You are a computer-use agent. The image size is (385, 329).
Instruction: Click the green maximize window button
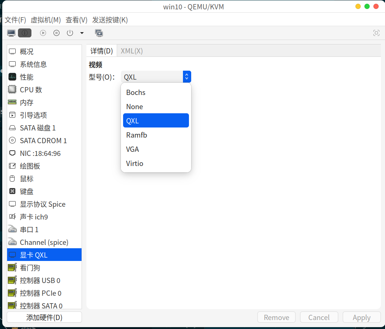click(367, 6)
